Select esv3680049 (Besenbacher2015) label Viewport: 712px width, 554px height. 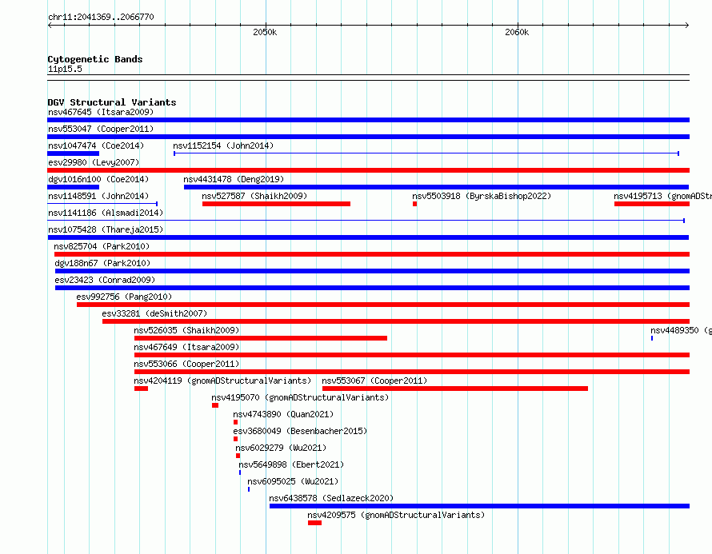(x=300, y=431)
